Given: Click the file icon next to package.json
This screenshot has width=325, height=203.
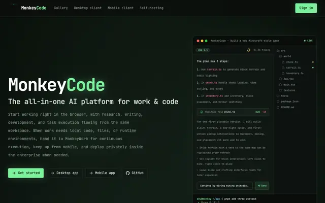Looking at the screenshot, I should pyautogui.click(x=278, y=101).
